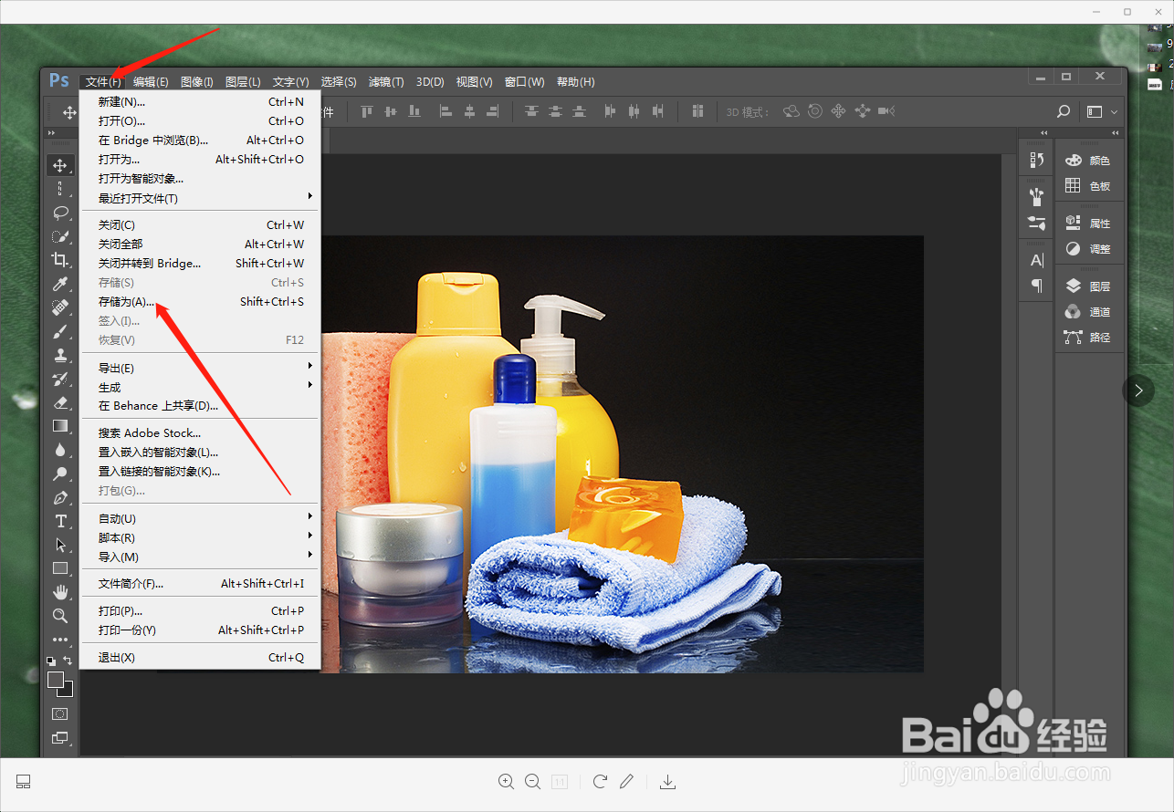
Task: Click zoom-in icon in viewer toolbar
Action: 506,781
